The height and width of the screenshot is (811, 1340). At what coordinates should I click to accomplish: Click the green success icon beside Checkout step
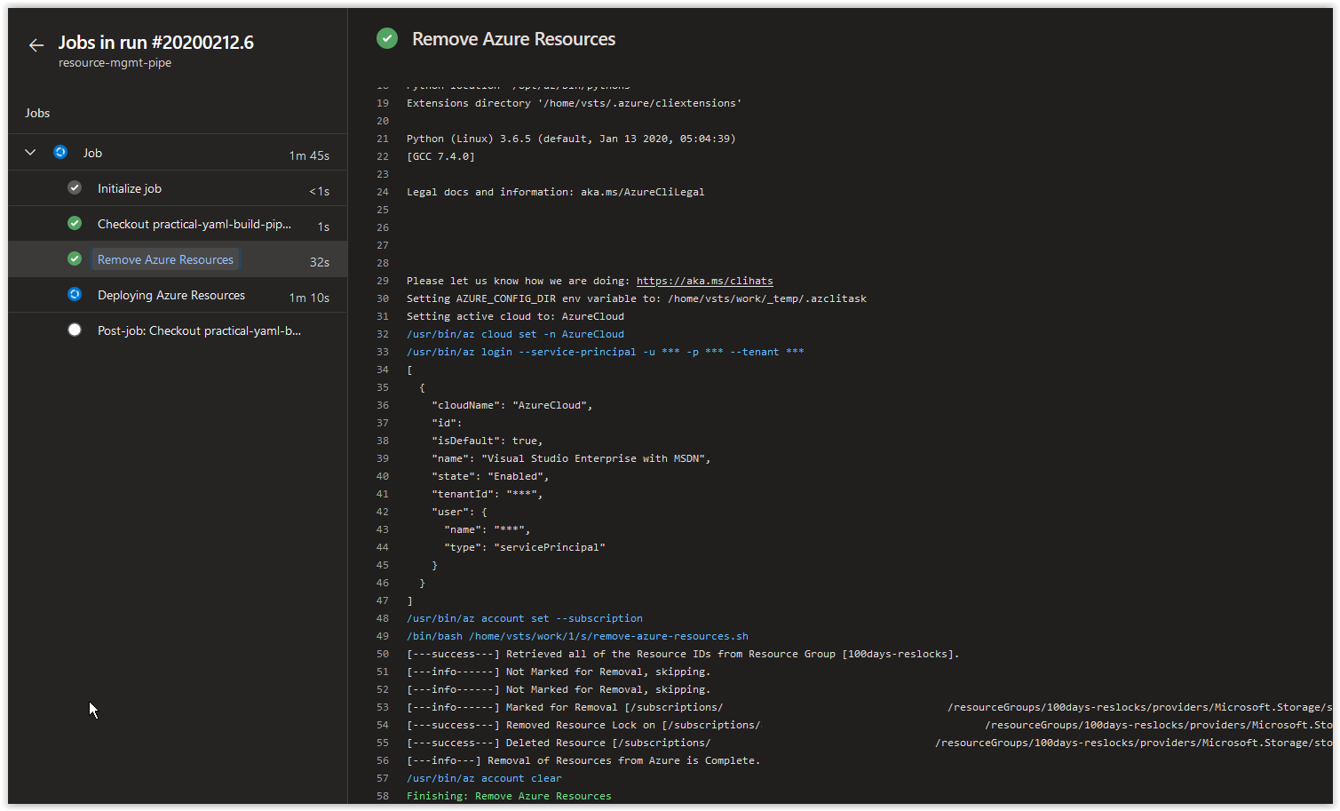pos(75,223)
